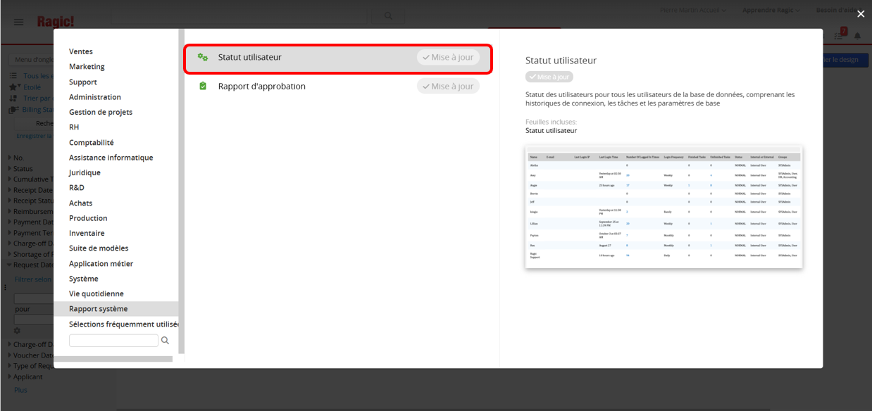Open the Juridique category
This screenshot has height=411, width=872.
click(x=85, y=172)
